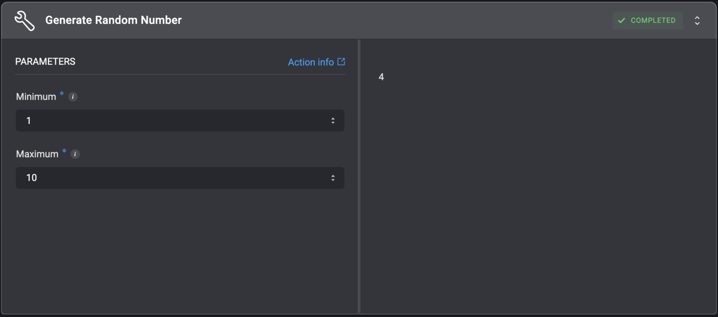Click the output result value 4

[x=381, y=77]
